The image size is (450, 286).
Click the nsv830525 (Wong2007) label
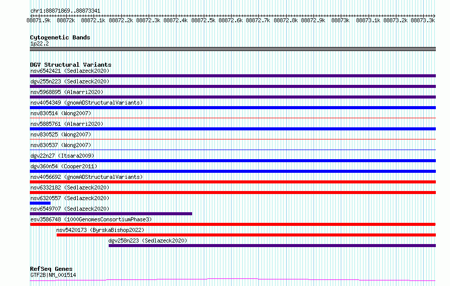point(61,134)
